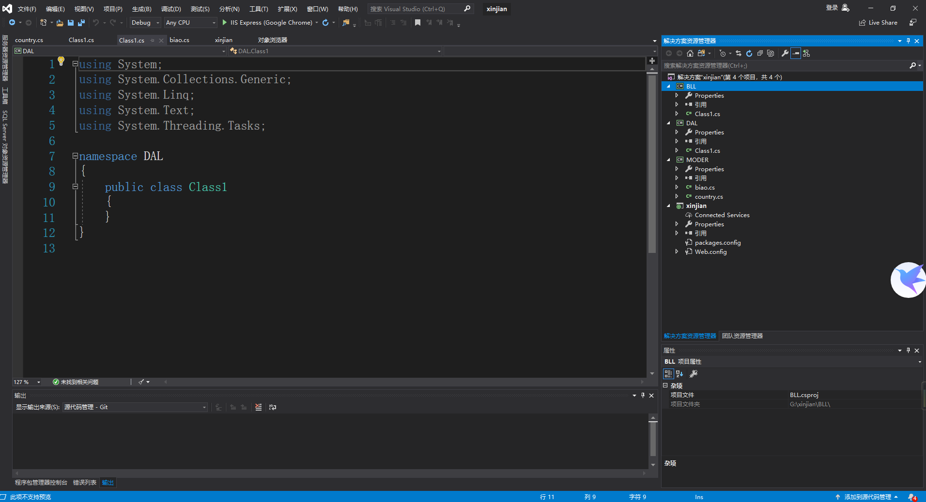Click the Show All Files icon
Image resolution: width=926 pixels, height=502 pixels.
point(771,54)
